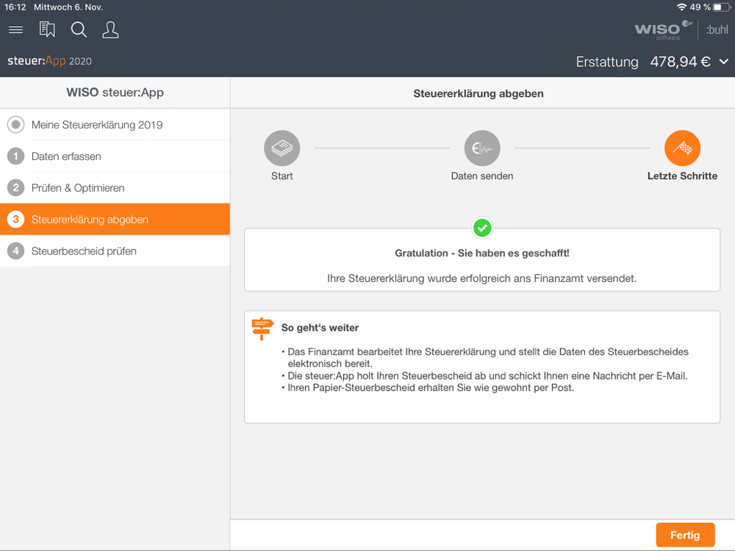Tap the Daten senden stage label

tap(482, 176)
